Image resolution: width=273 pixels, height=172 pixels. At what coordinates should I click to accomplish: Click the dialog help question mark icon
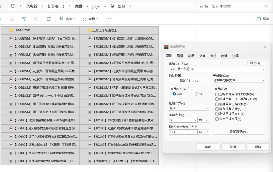[253, 47]
